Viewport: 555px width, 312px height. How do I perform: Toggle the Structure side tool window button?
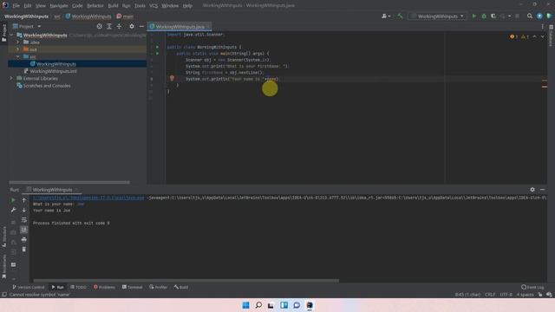point(3,237)
